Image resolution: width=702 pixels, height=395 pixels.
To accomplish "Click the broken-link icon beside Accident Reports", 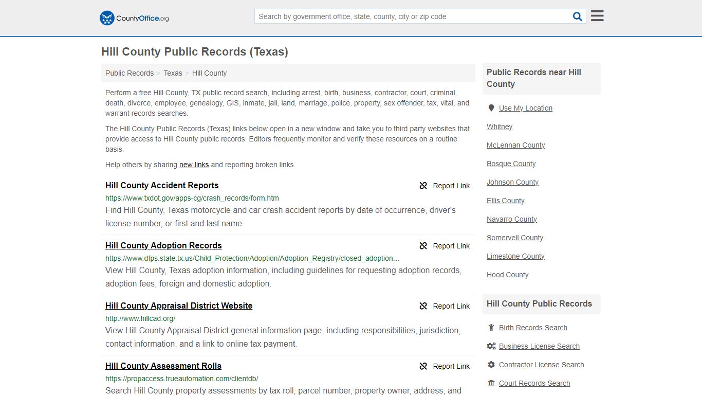I will tap(423, 186).
